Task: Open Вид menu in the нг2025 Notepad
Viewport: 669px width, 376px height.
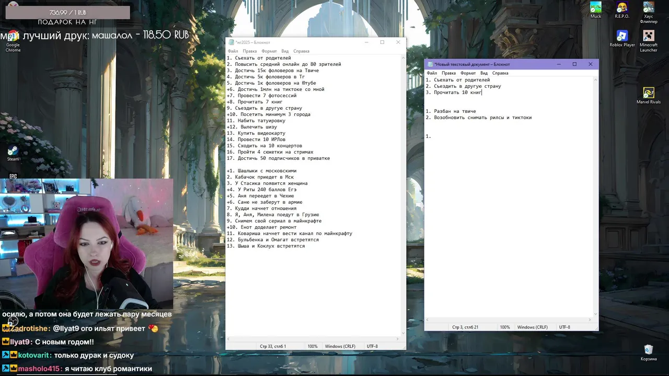Action: (285, 51)
